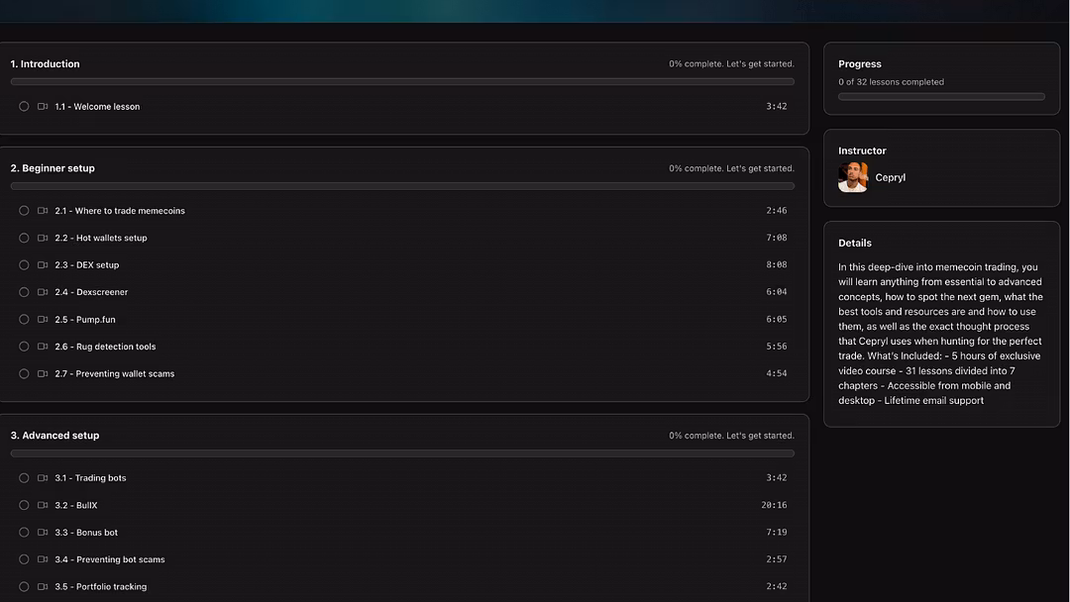Toggle completion circle for 2.3 DEX setup
Viewport: 1070px width, 602px height.
pos(24,265)
